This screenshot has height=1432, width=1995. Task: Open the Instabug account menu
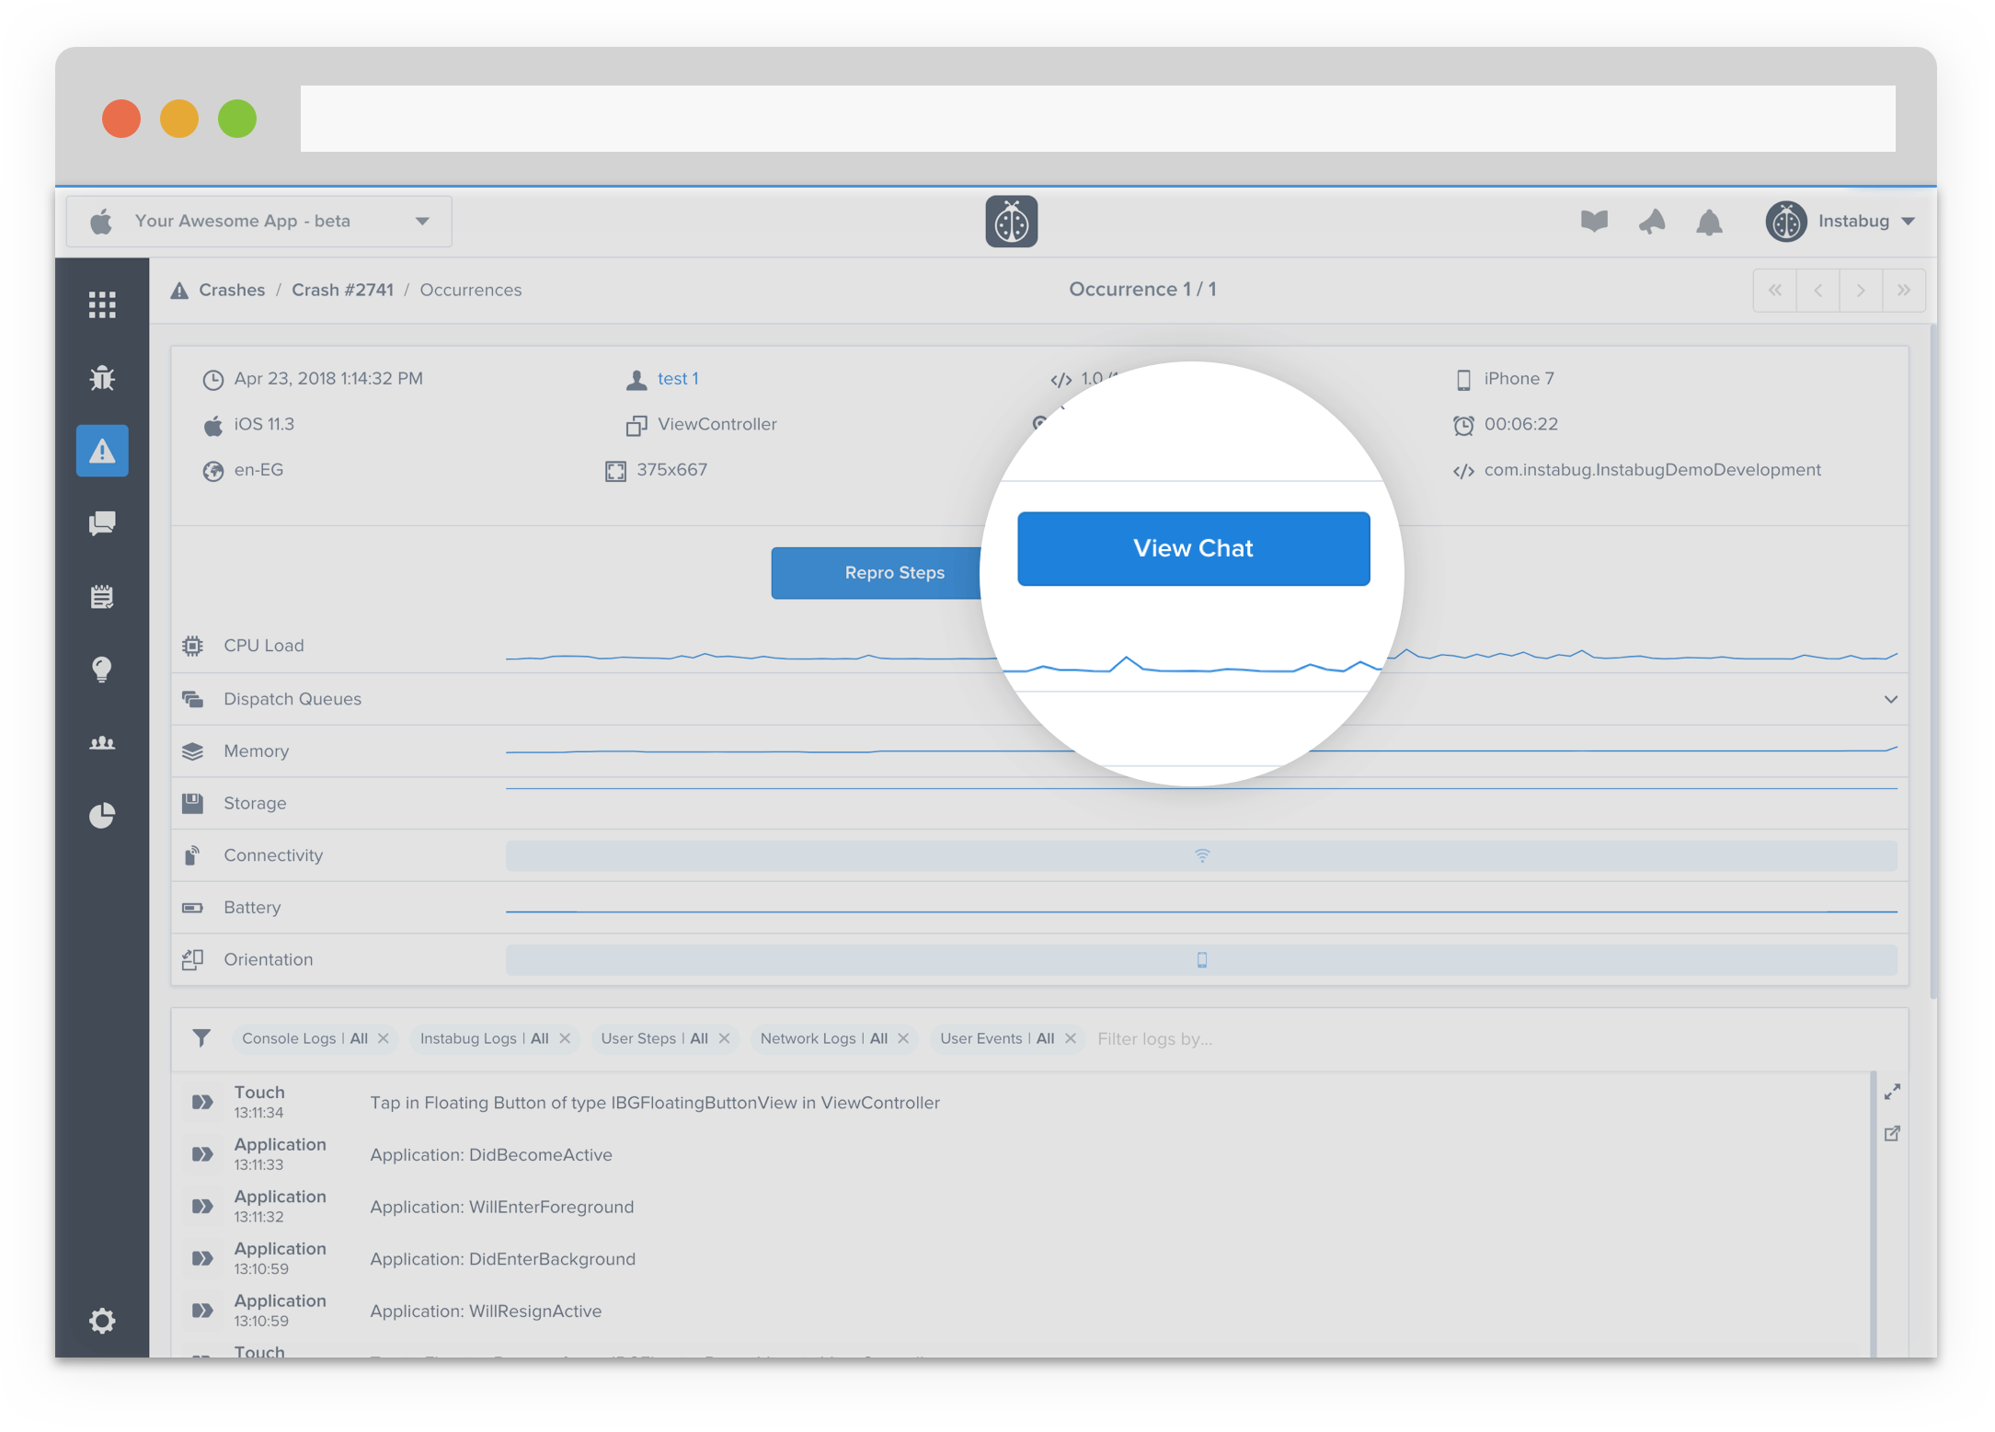[x=1840, y=222]
